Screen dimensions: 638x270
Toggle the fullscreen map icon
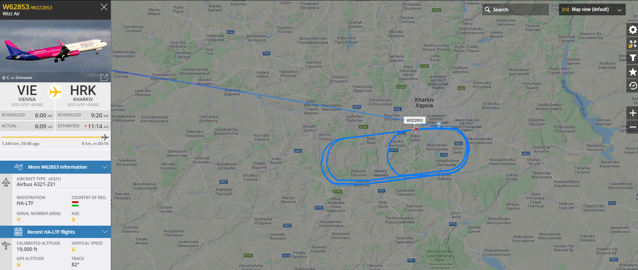tap(632, 44)
